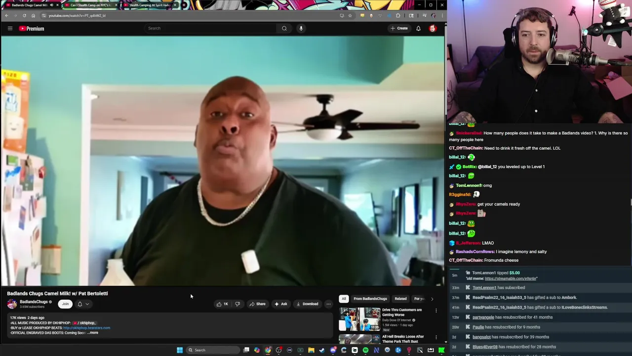Open the YouTube account avatar menu
Image resolution: width=632 pixels, height=356 pixels.
click(x=433, y=28)
